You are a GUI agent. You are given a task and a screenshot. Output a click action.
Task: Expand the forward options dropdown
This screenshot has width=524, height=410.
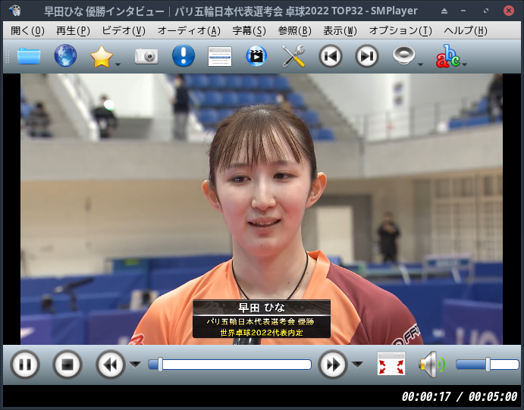click(357, 365)
